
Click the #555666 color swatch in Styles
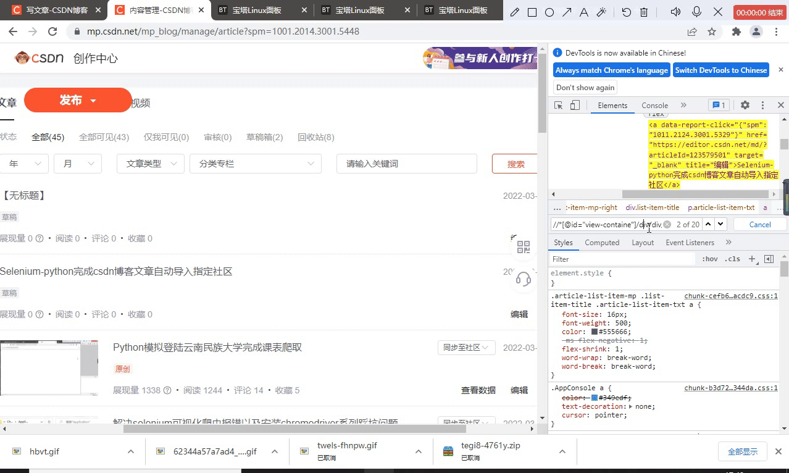[x=595, y=332]
